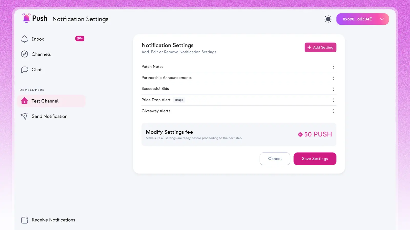Save the notification settings
Image resolution: width=410 pixels, height=230 pixels.
(x=315, y=159)
